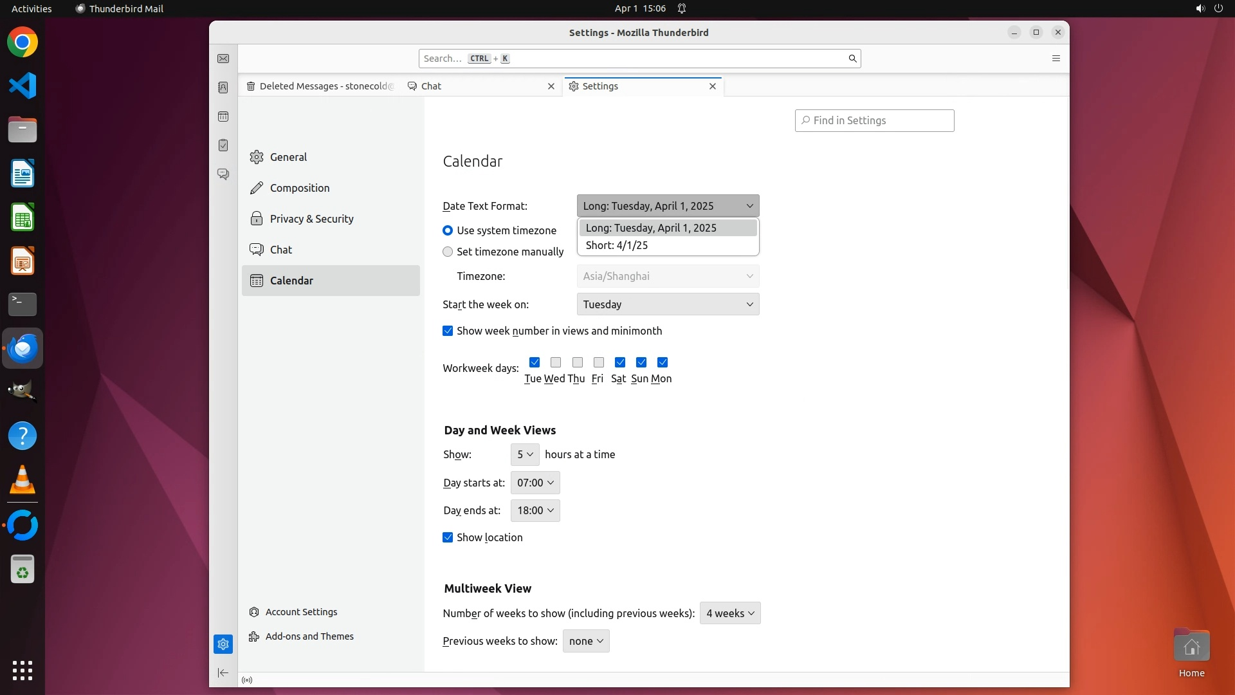Open the Calendar space icon in sidebar
The width and height of the screenshot is (1235, 695).
(223, 116)
